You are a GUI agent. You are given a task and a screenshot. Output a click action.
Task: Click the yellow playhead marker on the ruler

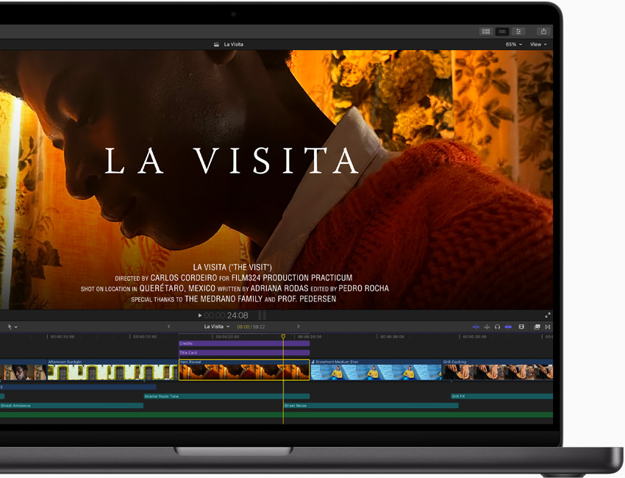[283, 337]
